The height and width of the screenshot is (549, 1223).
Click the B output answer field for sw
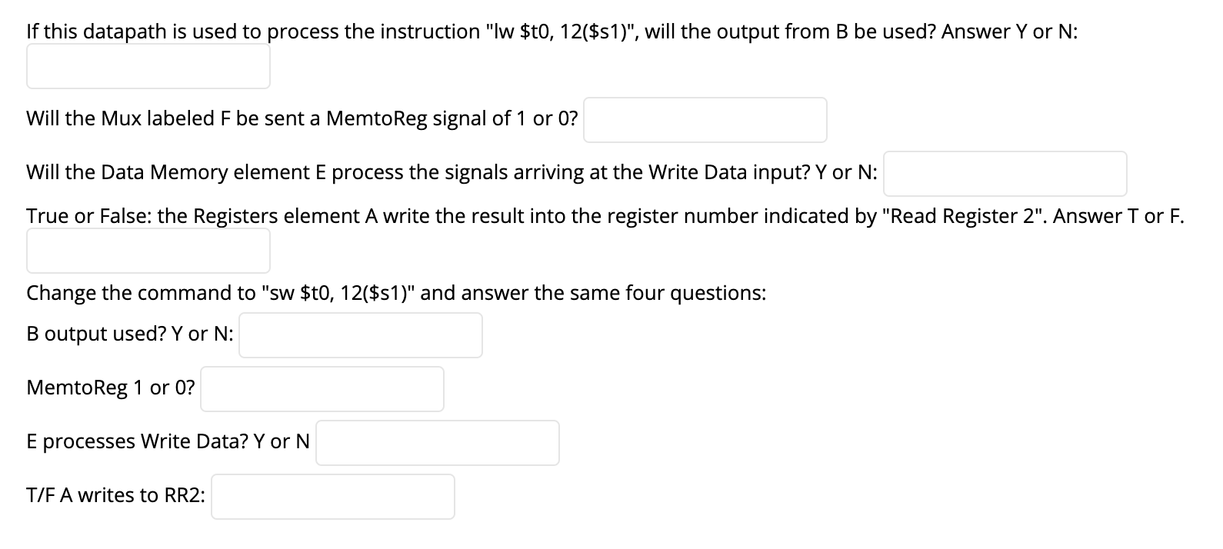tap(360, 334)
